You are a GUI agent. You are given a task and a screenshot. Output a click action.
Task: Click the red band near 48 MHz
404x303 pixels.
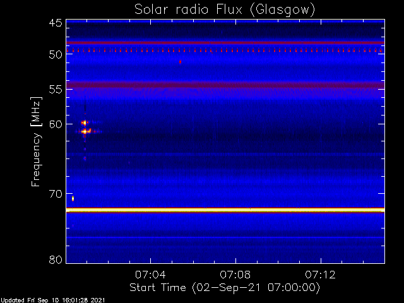[x=225, y=43]
